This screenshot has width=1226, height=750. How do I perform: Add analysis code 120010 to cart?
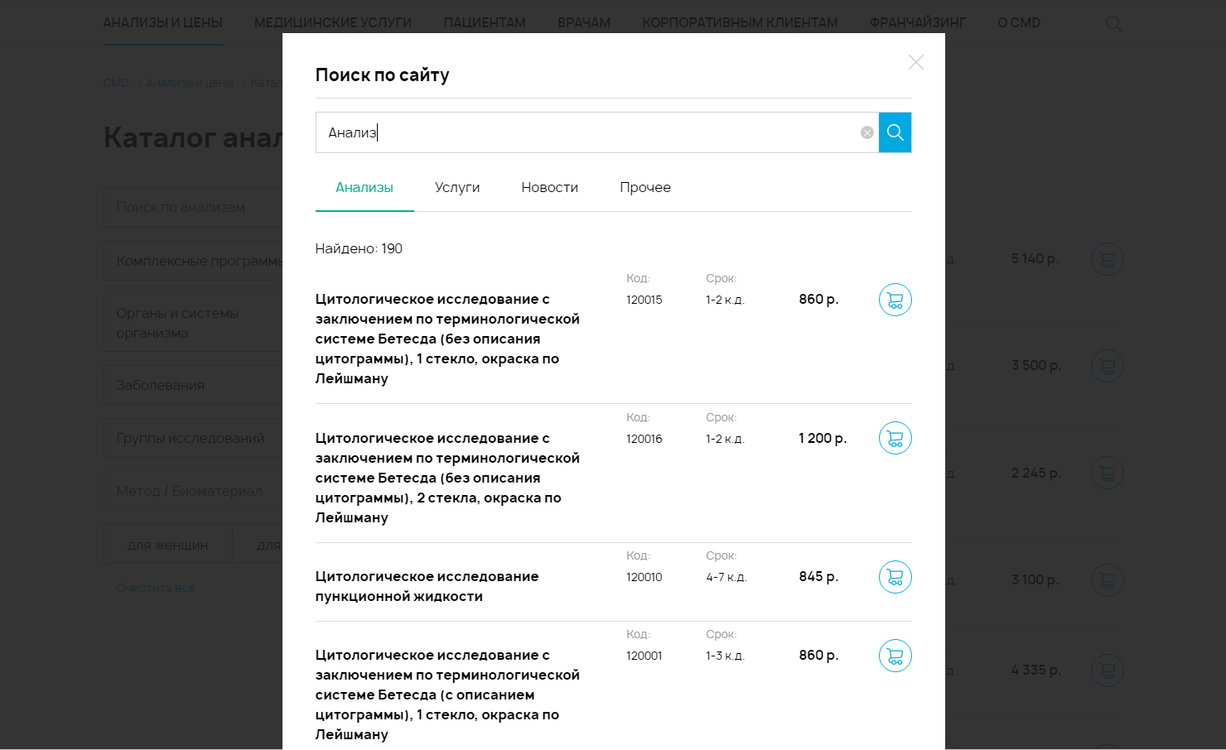(895, 577)
